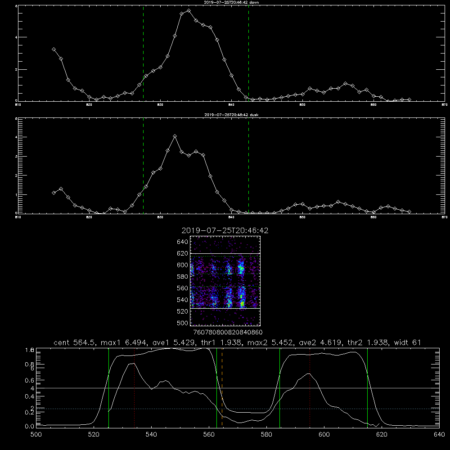
Task: Click the orange dashed centroid line in bottom plot
Action: click(x=222, y=388)
